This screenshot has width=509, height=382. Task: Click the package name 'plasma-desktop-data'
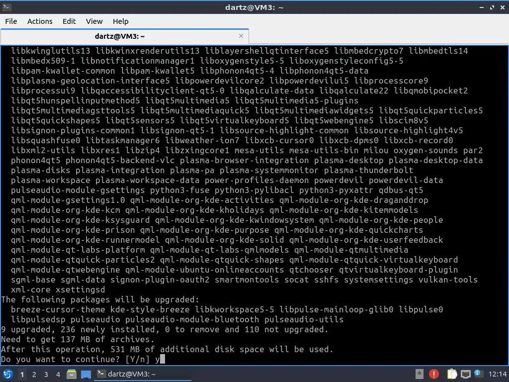tap(435, 161)
